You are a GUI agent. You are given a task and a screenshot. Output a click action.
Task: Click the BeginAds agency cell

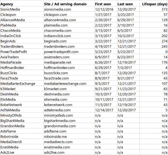pos(22,41)
